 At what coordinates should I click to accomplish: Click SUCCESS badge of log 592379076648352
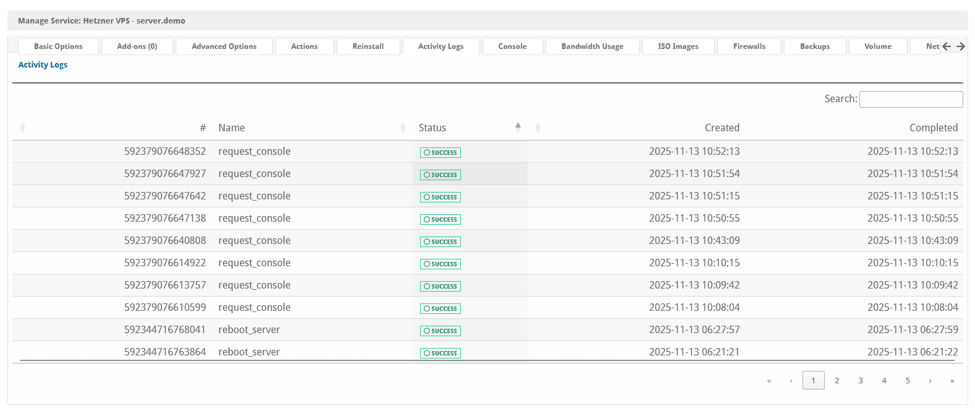coord(440,152)
